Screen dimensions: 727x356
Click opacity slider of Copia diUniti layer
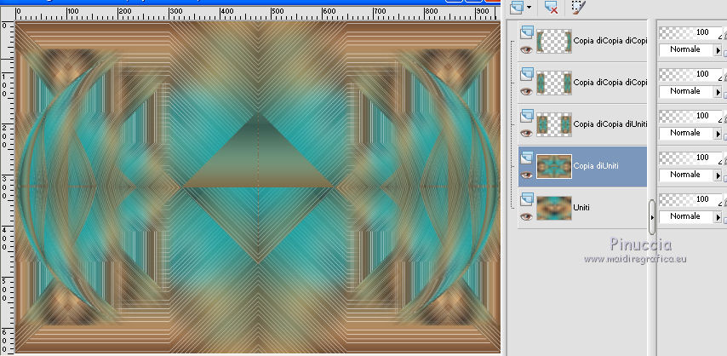[690, 158]
